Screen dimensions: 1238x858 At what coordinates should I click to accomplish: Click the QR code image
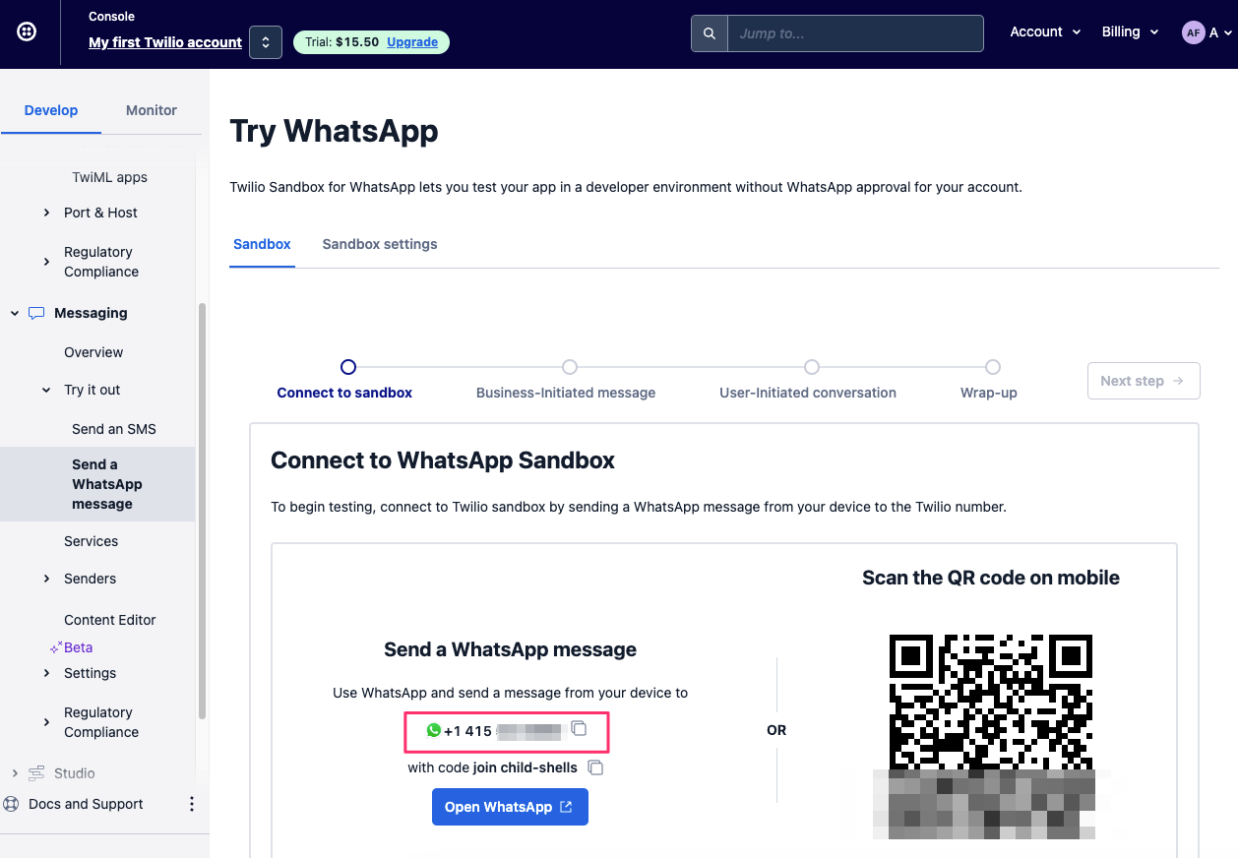(x=991, y=736)
